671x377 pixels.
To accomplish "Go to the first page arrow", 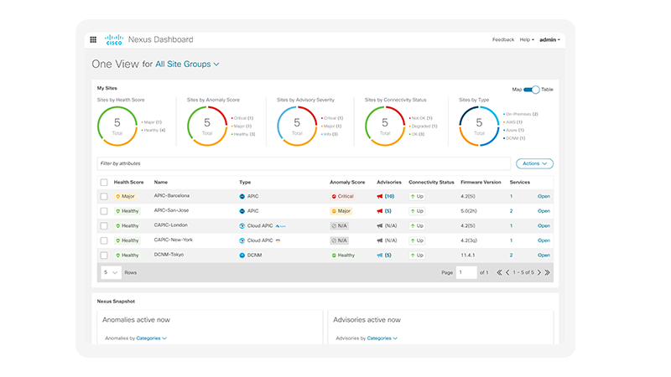I will pyautogui.click(x=499, y=273).
